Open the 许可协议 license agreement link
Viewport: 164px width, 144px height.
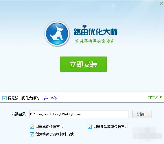click(x=51, y=98)
